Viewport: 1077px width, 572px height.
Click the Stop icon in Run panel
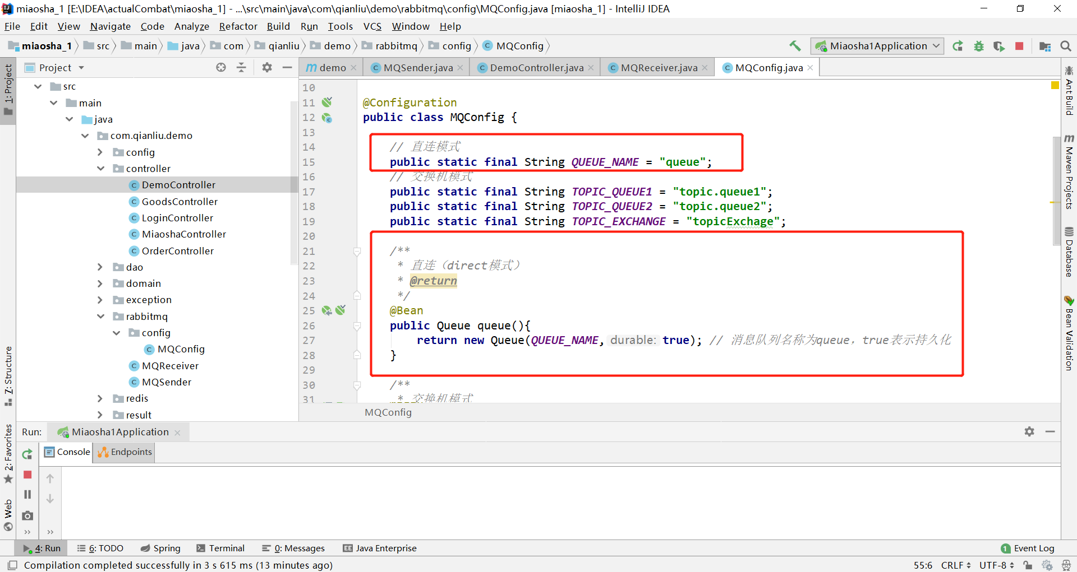tap(27, 475)
